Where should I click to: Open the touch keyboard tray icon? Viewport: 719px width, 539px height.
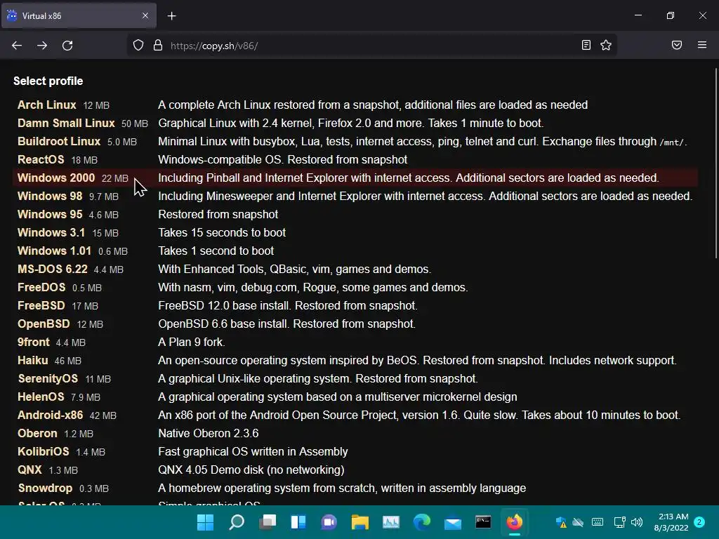(x=598, y=522)
